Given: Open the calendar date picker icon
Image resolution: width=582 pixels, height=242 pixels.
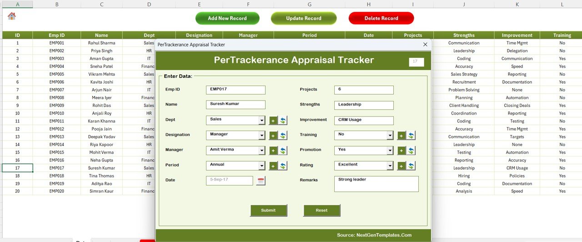Looking at the screenshot, I should click(x=261, y=181).
